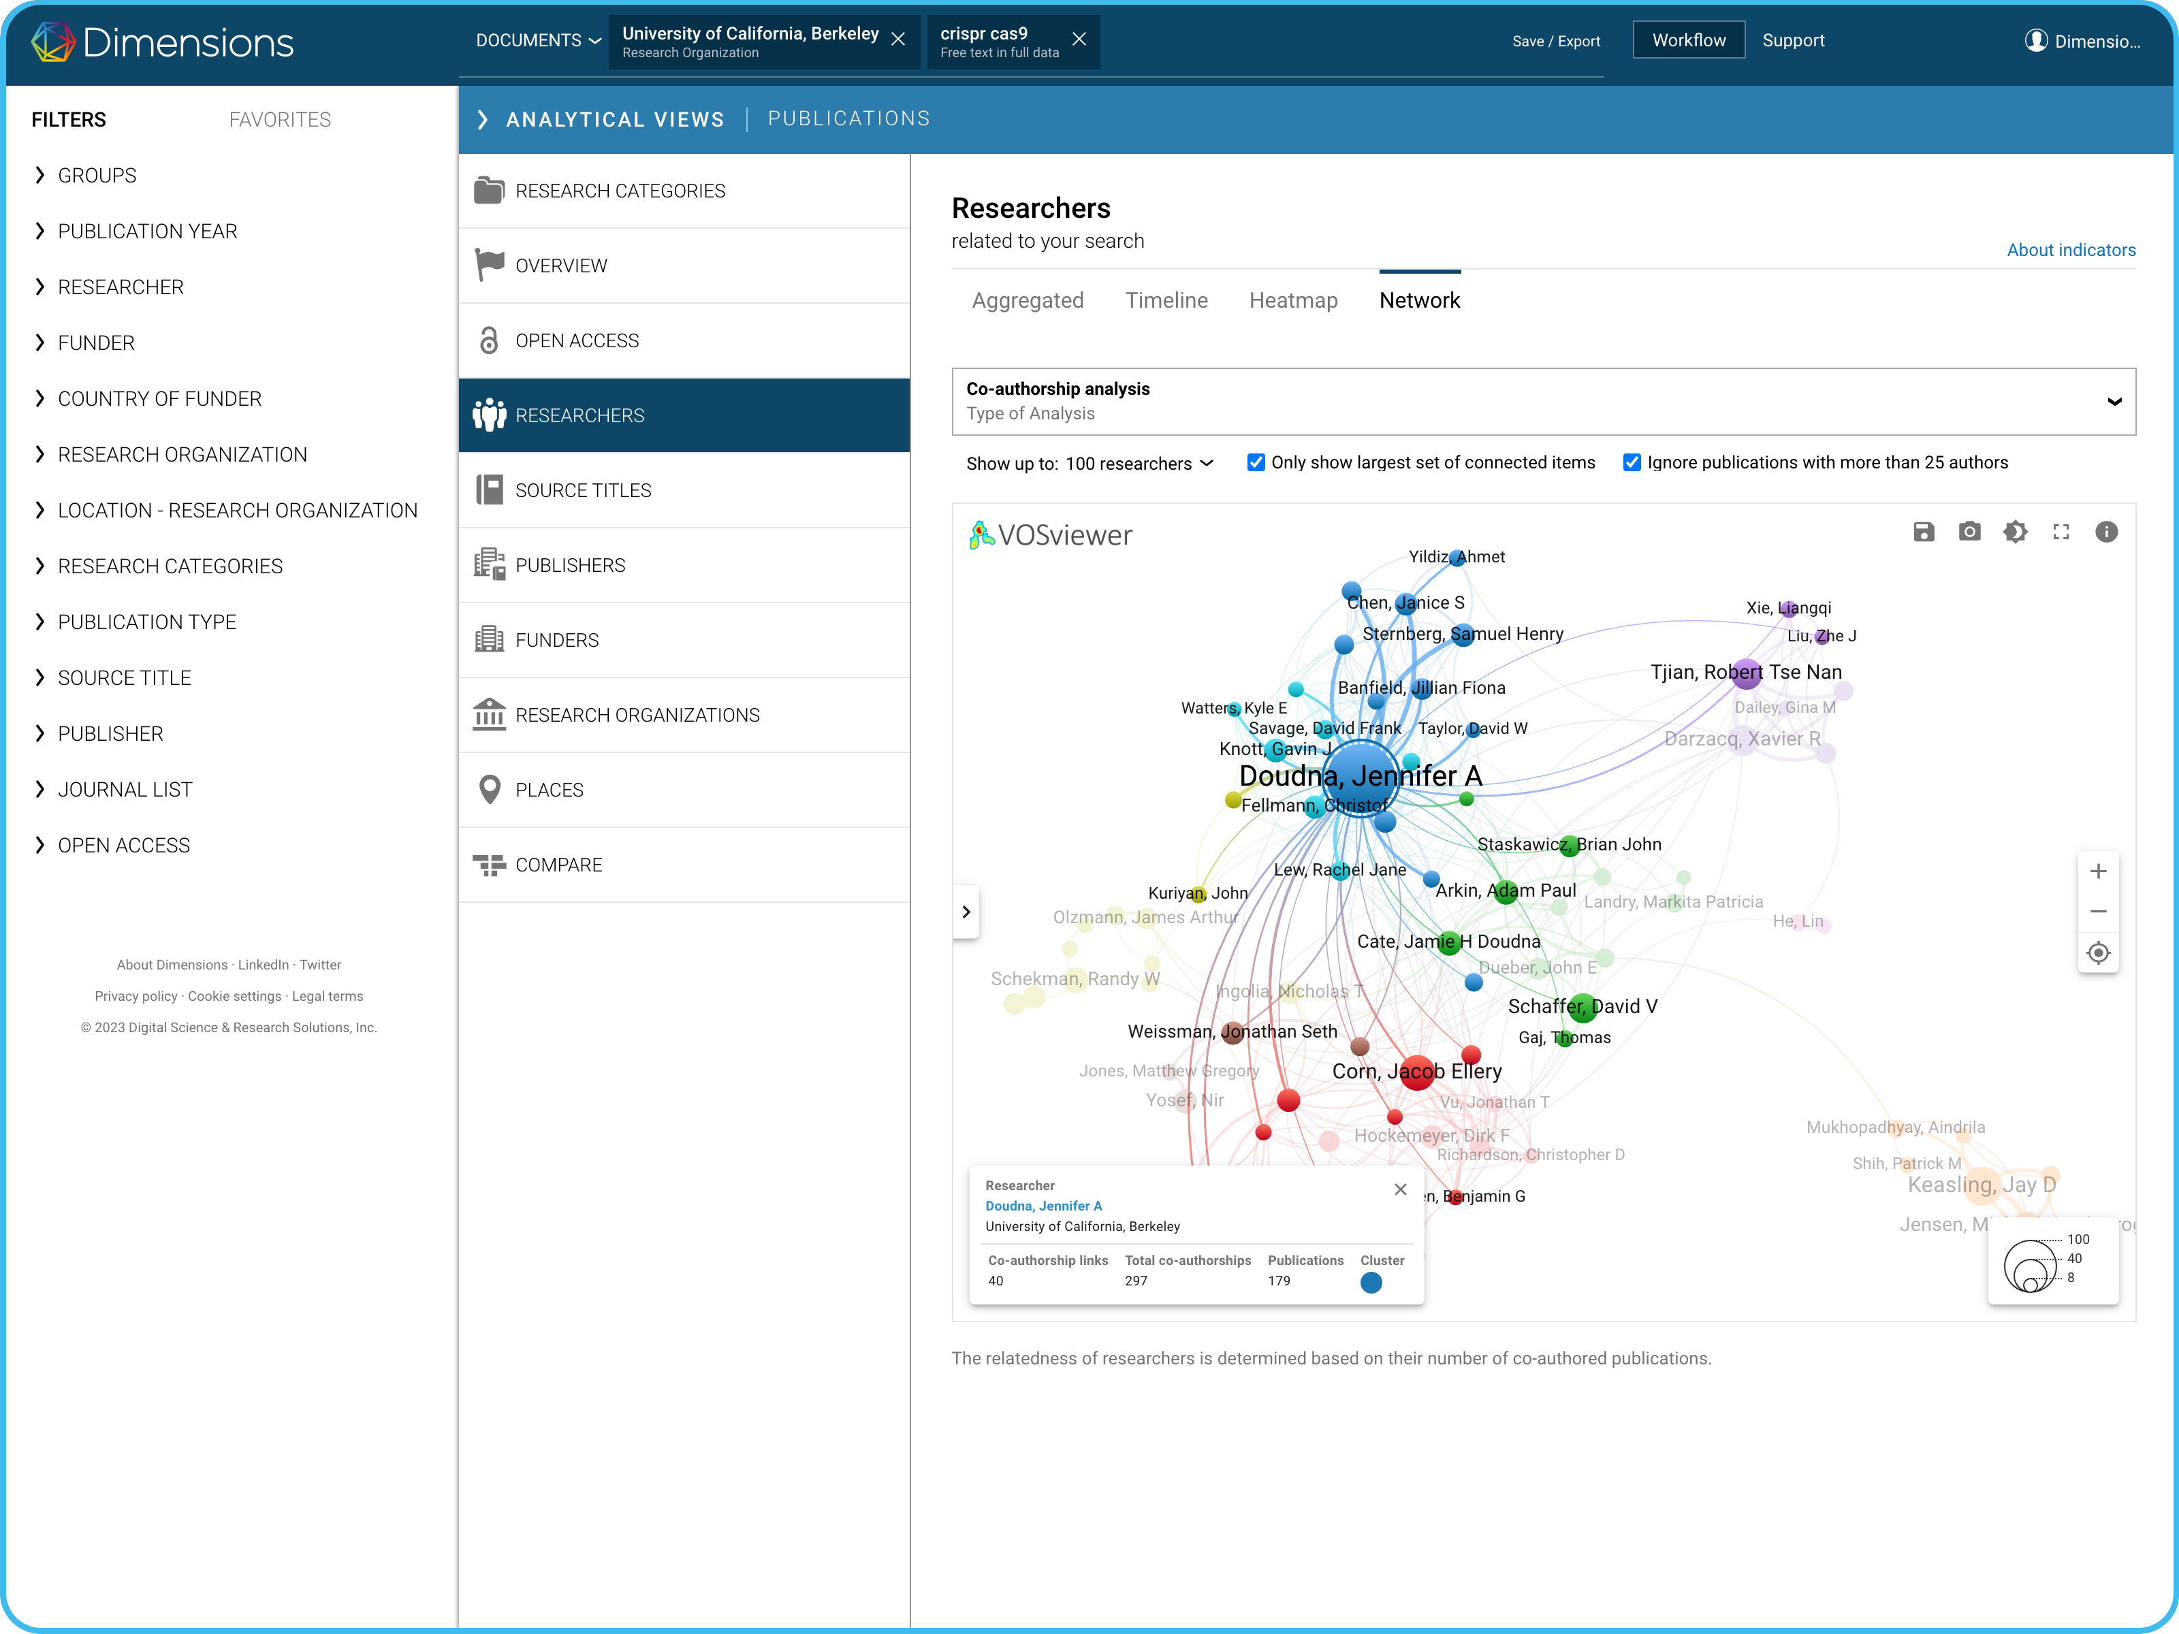
Task: Uncheck Only show largest set of connected items
Action: point(1256,463)
